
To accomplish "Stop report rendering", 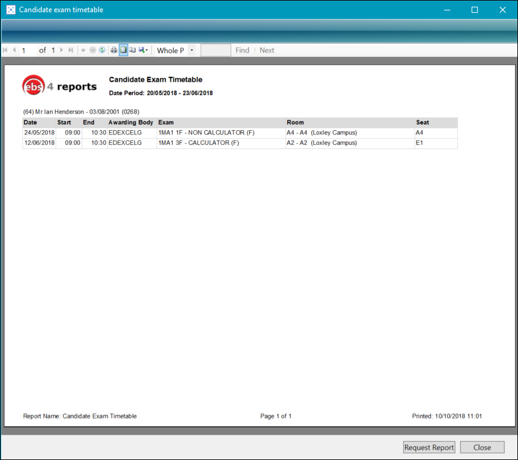I will 93,50.
